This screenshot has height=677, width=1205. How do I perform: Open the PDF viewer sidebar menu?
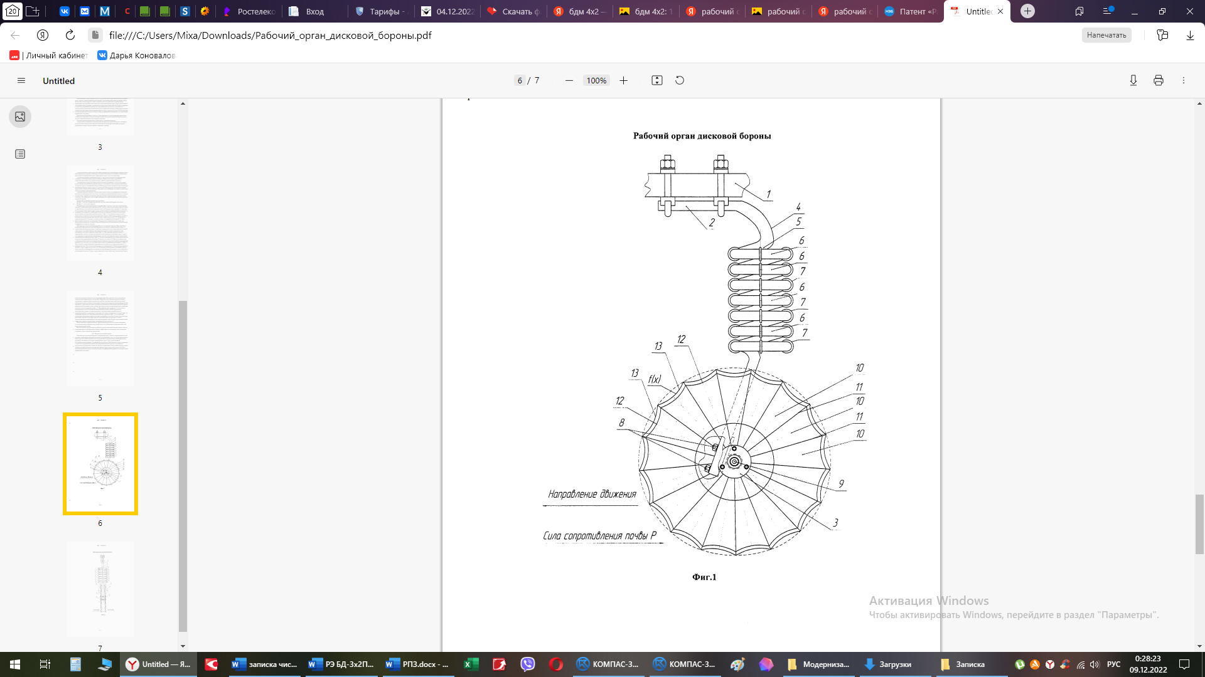[21, 81]
